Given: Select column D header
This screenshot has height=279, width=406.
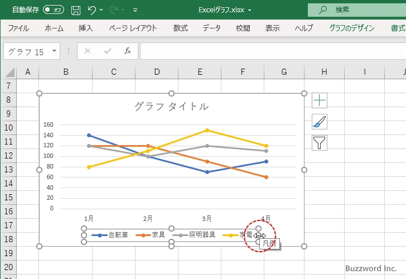Looking at the screenshot, I should (x=157, y=71).
